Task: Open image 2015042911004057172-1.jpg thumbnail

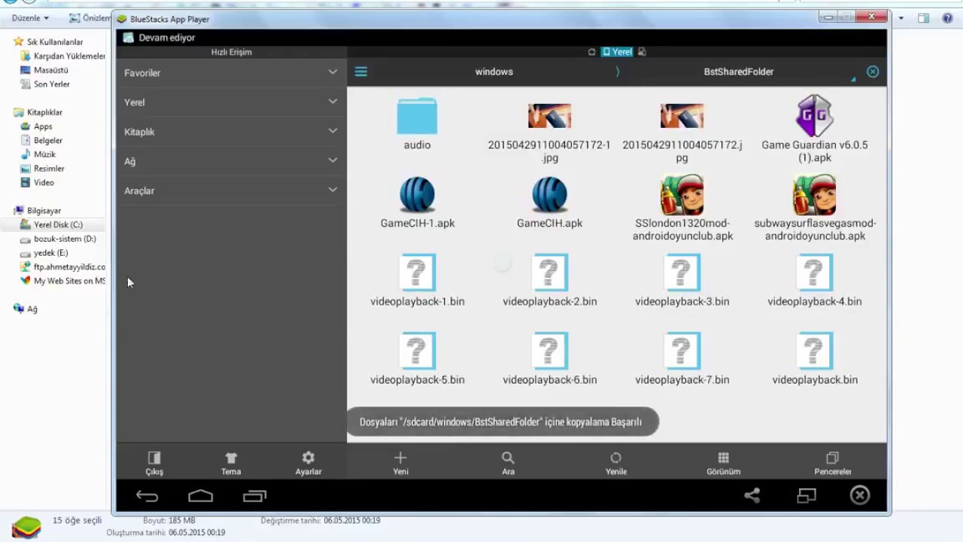Action: click(549, 116)
